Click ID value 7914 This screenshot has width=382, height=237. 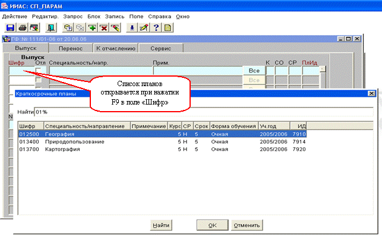299,142
